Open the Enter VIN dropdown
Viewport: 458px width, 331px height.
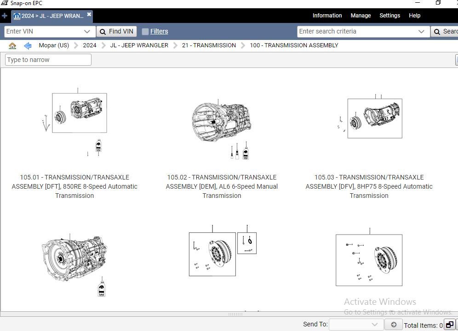pos(87,31)
